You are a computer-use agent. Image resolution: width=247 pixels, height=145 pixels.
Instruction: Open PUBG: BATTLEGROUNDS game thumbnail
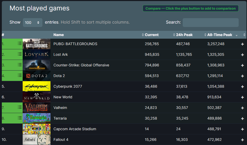(x=36, y=44)
